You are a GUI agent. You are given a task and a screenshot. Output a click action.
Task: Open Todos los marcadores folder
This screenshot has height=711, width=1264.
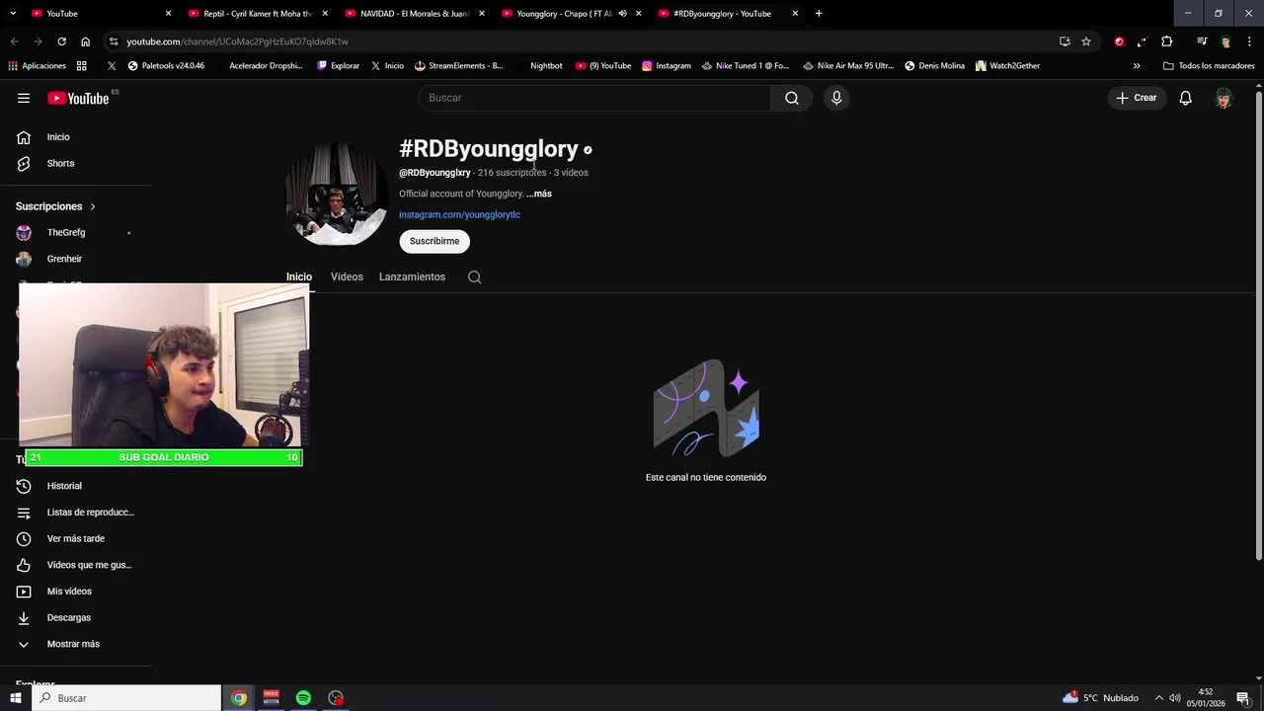click(1209, 66)
